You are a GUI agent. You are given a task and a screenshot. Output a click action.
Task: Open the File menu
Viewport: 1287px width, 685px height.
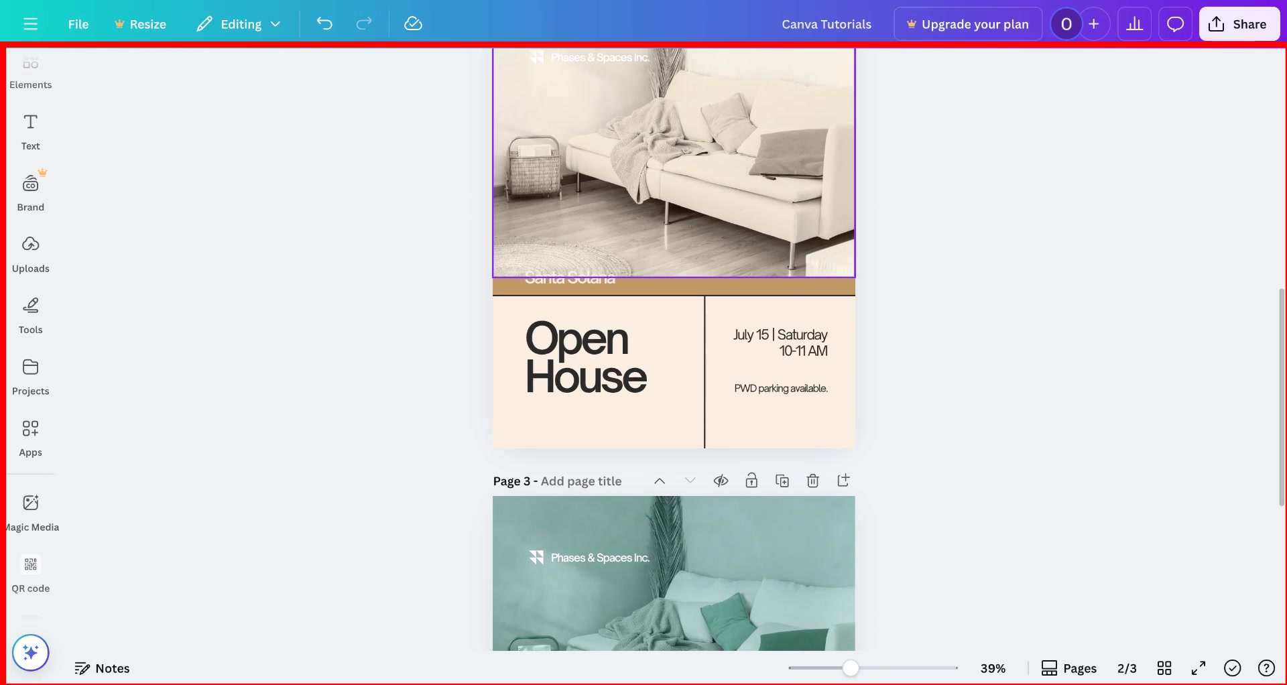click(78, 23)
